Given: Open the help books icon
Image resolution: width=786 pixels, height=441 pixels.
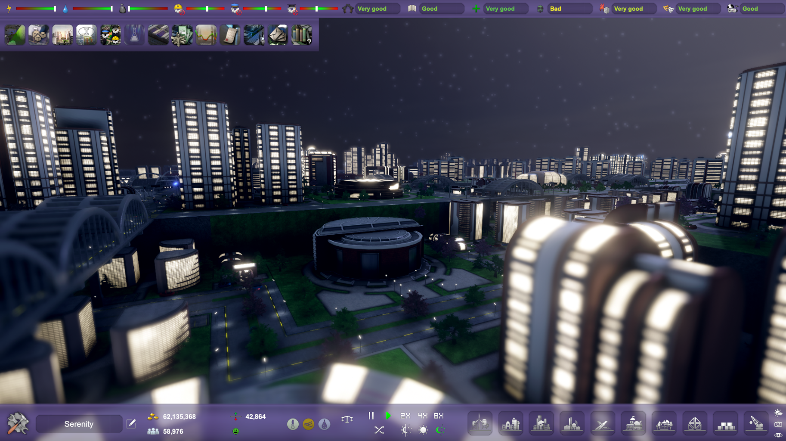Looking at the screenshot, I should (302, 35).
